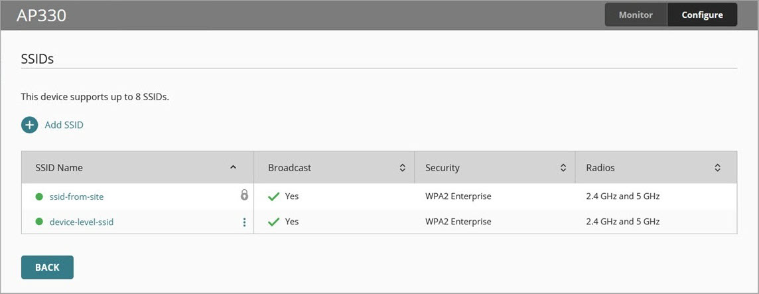Toggle sort arrows on Security column

click(x=563, y=169)
